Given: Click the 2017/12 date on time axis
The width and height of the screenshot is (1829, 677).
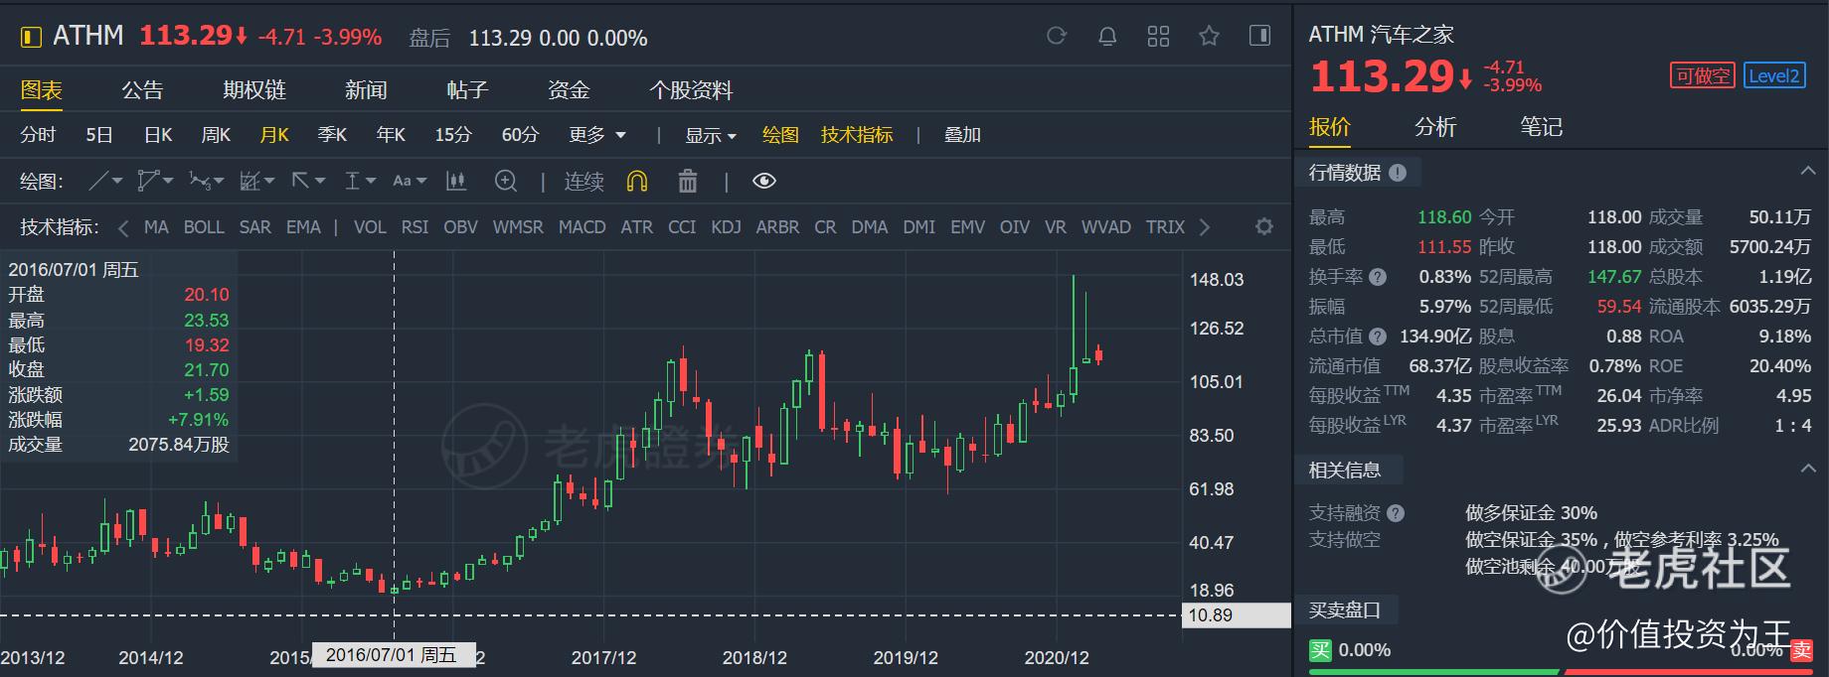Looking at the screenshot, I should 603,657.
